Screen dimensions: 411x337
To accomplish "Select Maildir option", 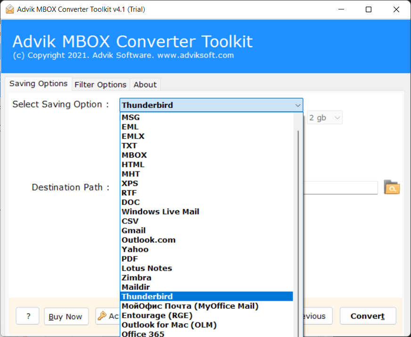I will pyautogui.click(x=206, y=287).
